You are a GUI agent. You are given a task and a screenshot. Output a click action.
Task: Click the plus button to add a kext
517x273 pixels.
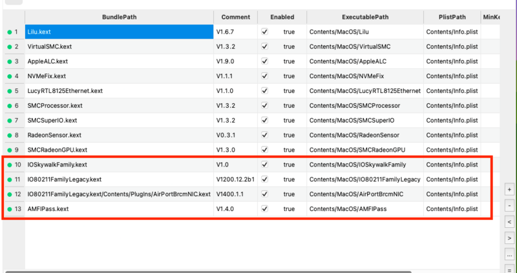coord(509,190)
